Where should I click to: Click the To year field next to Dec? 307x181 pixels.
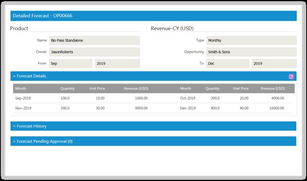274,63
